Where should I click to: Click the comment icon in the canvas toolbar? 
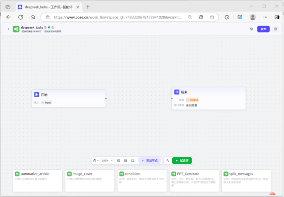tap(119, 161)
